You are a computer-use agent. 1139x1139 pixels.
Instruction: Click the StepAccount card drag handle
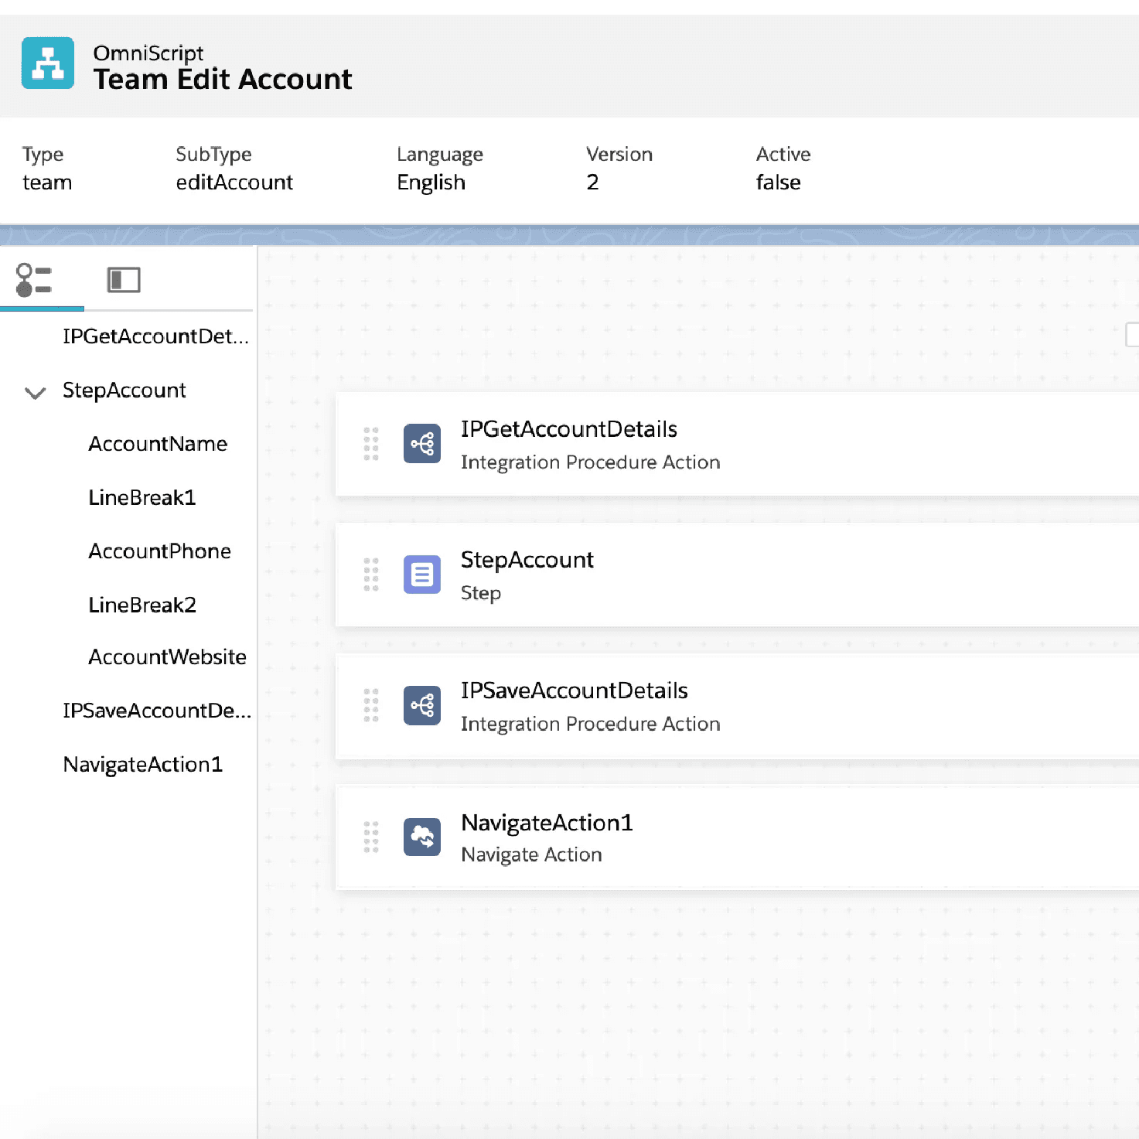(x=371, y=575)
